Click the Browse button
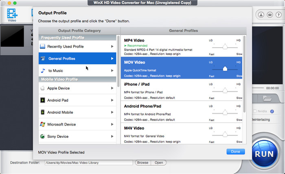This screenshot has height=174, width=285. [x=143, y=163]
